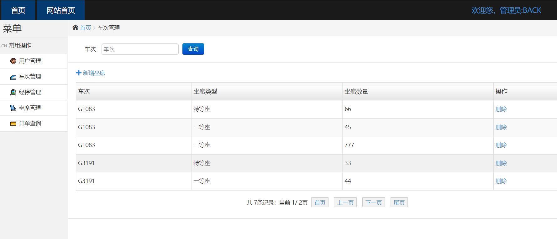Delete the G3191 特等座 row
This screenshot has width=557, height=239.
501,163
